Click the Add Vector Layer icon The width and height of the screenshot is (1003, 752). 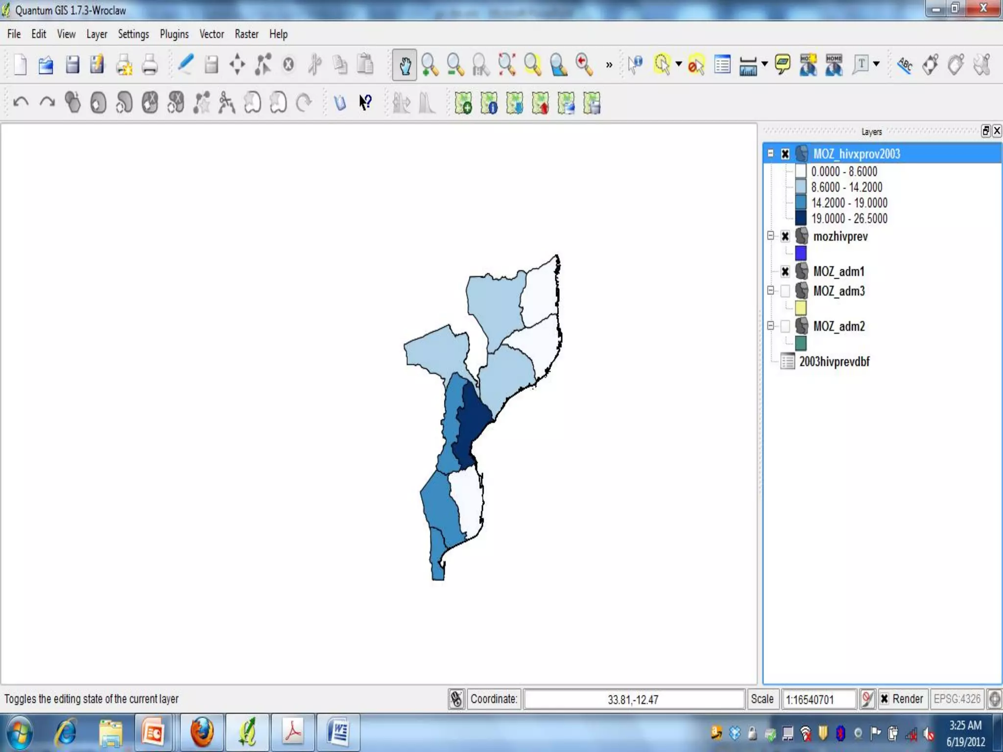coord(463,103)
